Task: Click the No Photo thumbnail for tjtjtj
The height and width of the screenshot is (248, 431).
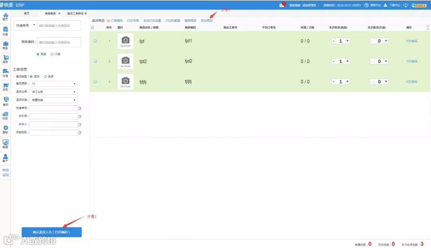Action: [x=125, y=81]
